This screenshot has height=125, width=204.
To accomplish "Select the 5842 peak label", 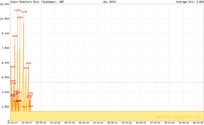I will pos(29,63).
